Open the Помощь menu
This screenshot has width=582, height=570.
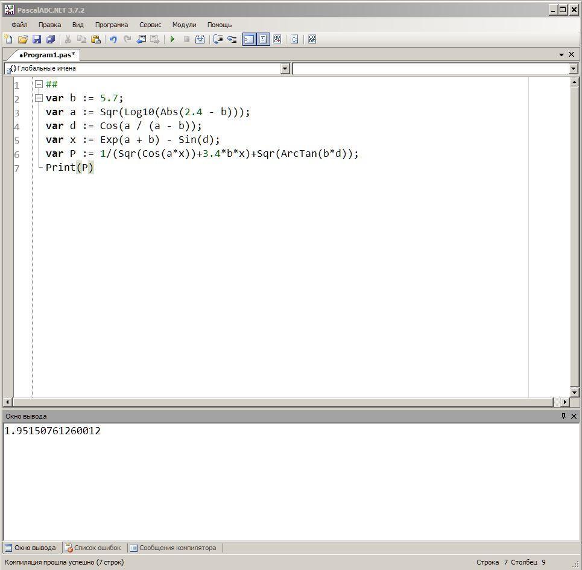point(220,25)
